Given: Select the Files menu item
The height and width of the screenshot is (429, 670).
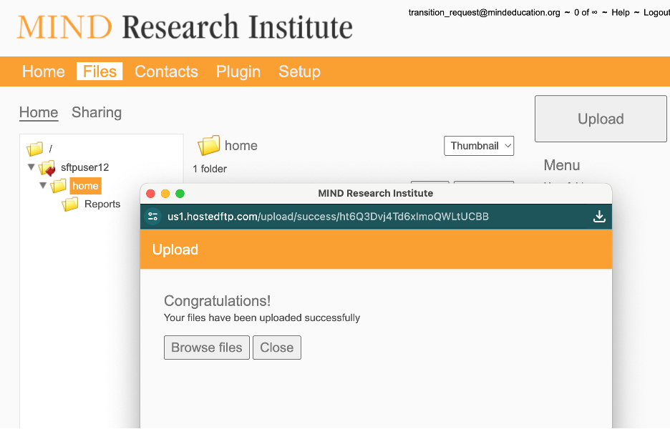Looking at the screenshot, I should pyautogui.click(x=99, y=71).
